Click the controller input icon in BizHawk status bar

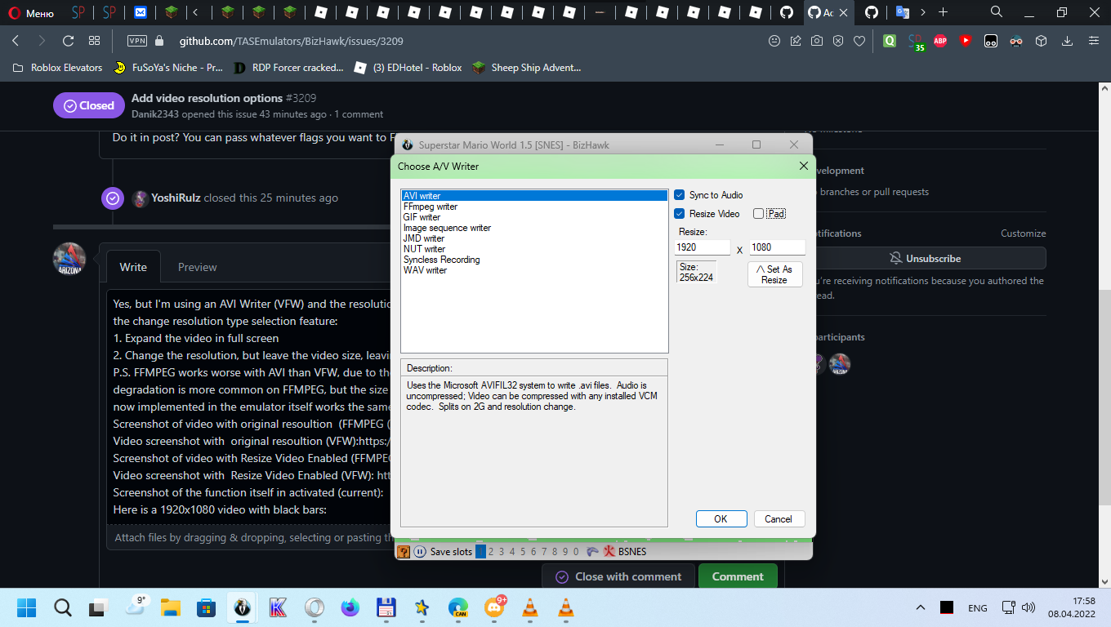(592, 552)
